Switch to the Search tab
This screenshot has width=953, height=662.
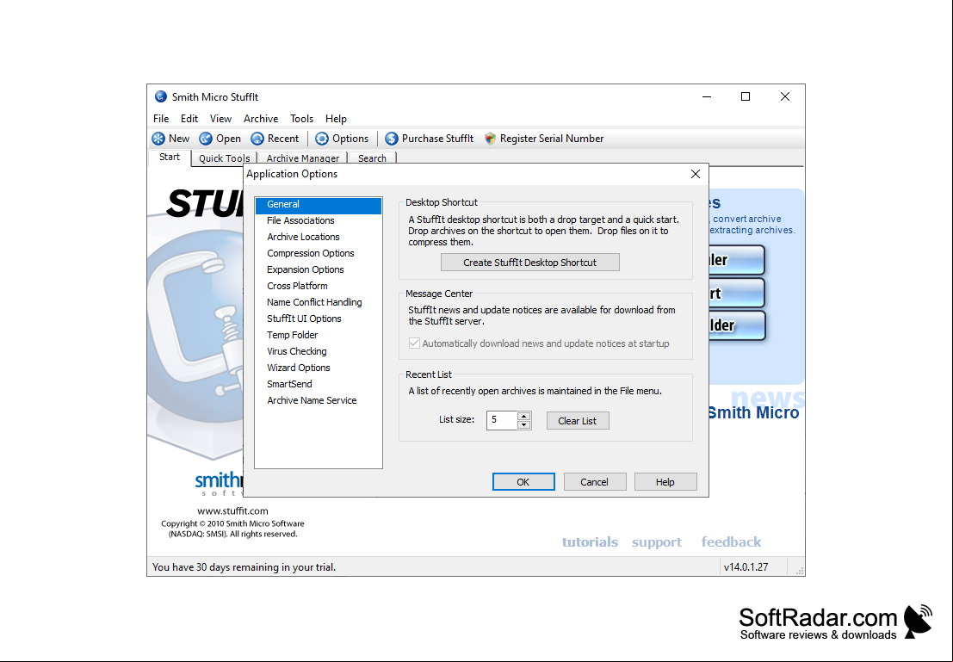[372, 158]
